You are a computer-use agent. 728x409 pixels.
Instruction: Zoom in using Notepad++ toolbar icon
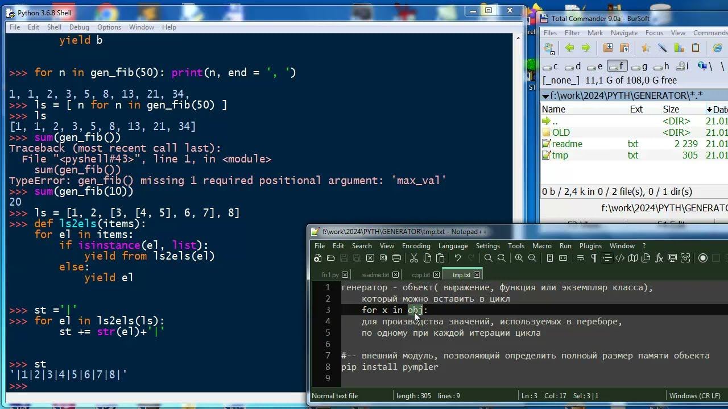(519, 258)
